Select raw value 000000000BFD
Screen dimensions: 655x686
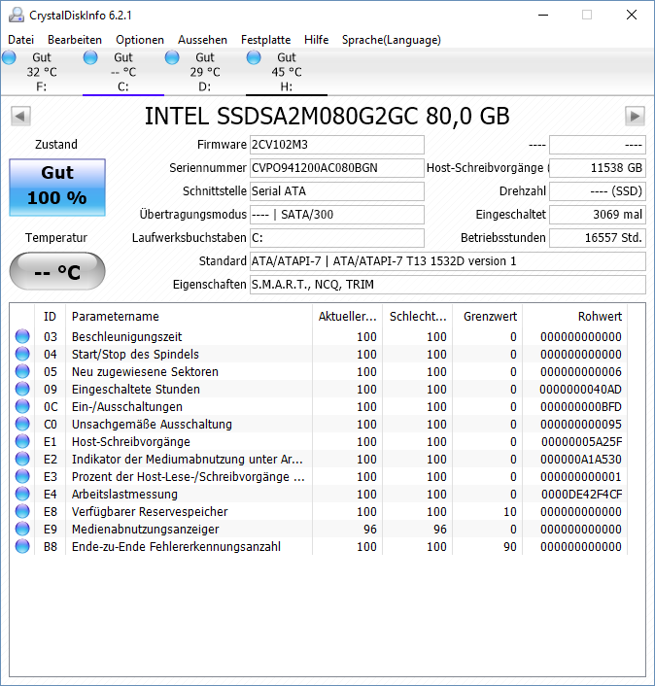point(580,407)
